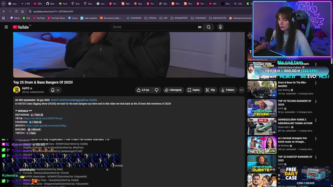Open KONWERTERY bookmark folder
This screenshot has height=187, width=333.
(179, 18)
